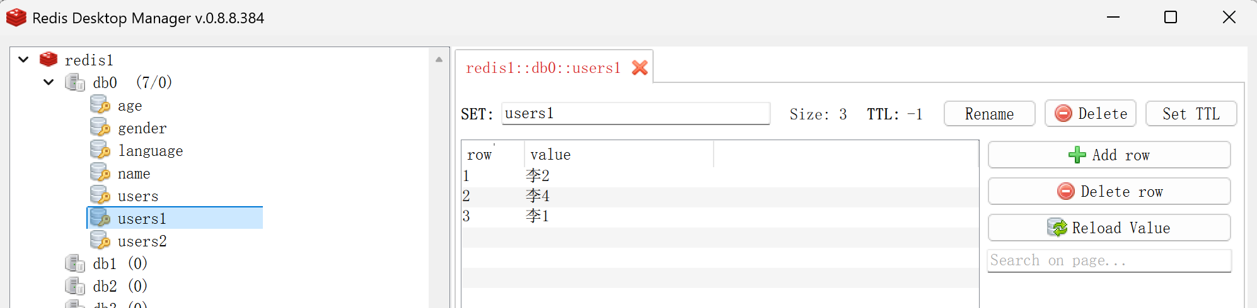1257x308 pixels.
Task: Open the age key
Action: 130,106
